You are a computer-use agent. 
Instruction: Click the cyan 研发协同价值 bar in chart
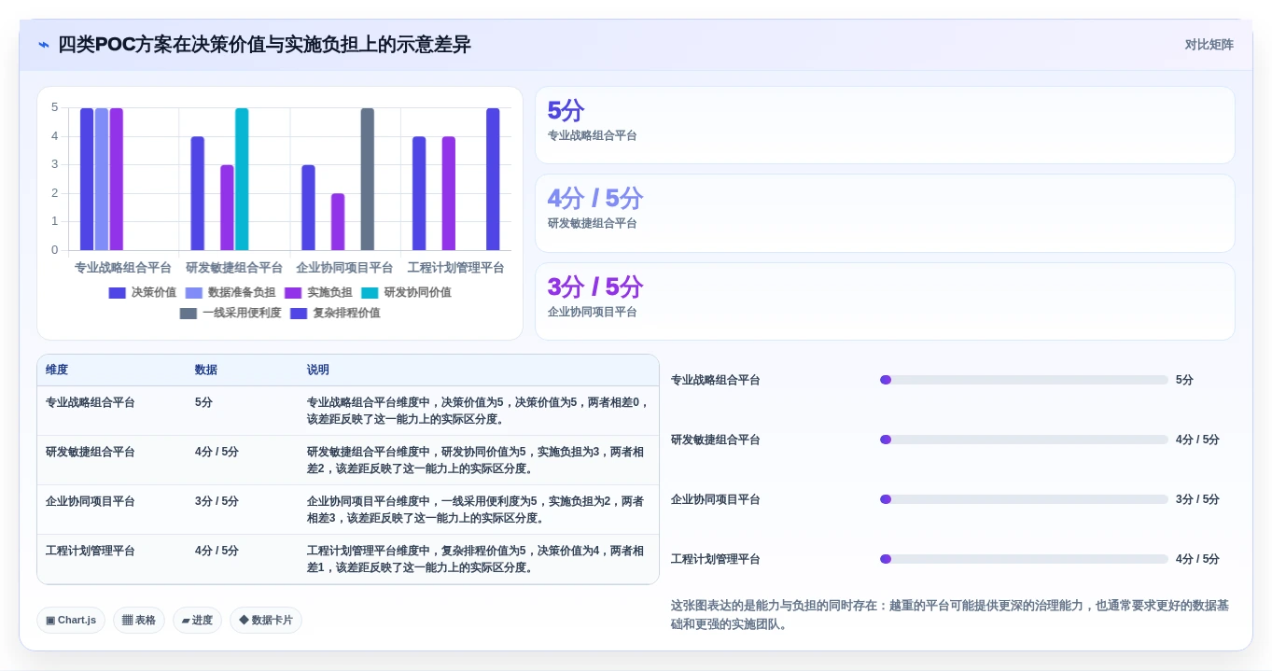tap(242, 179)
